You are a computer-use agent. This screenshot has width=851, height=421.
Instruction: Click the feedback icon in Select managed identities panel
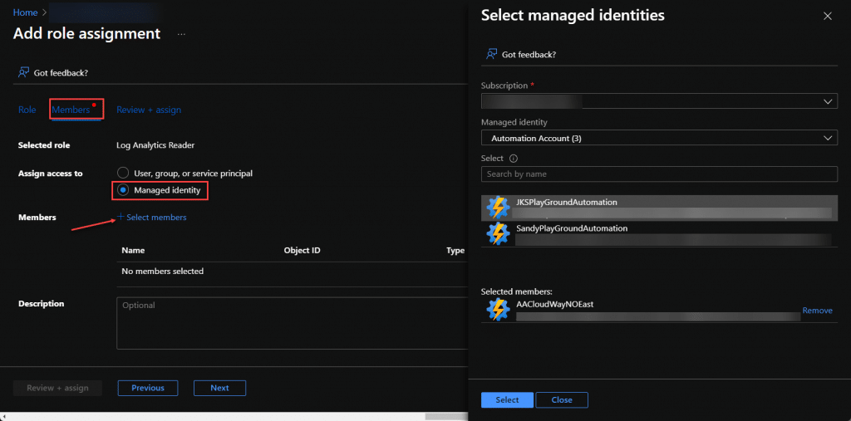tap(492, 54)
